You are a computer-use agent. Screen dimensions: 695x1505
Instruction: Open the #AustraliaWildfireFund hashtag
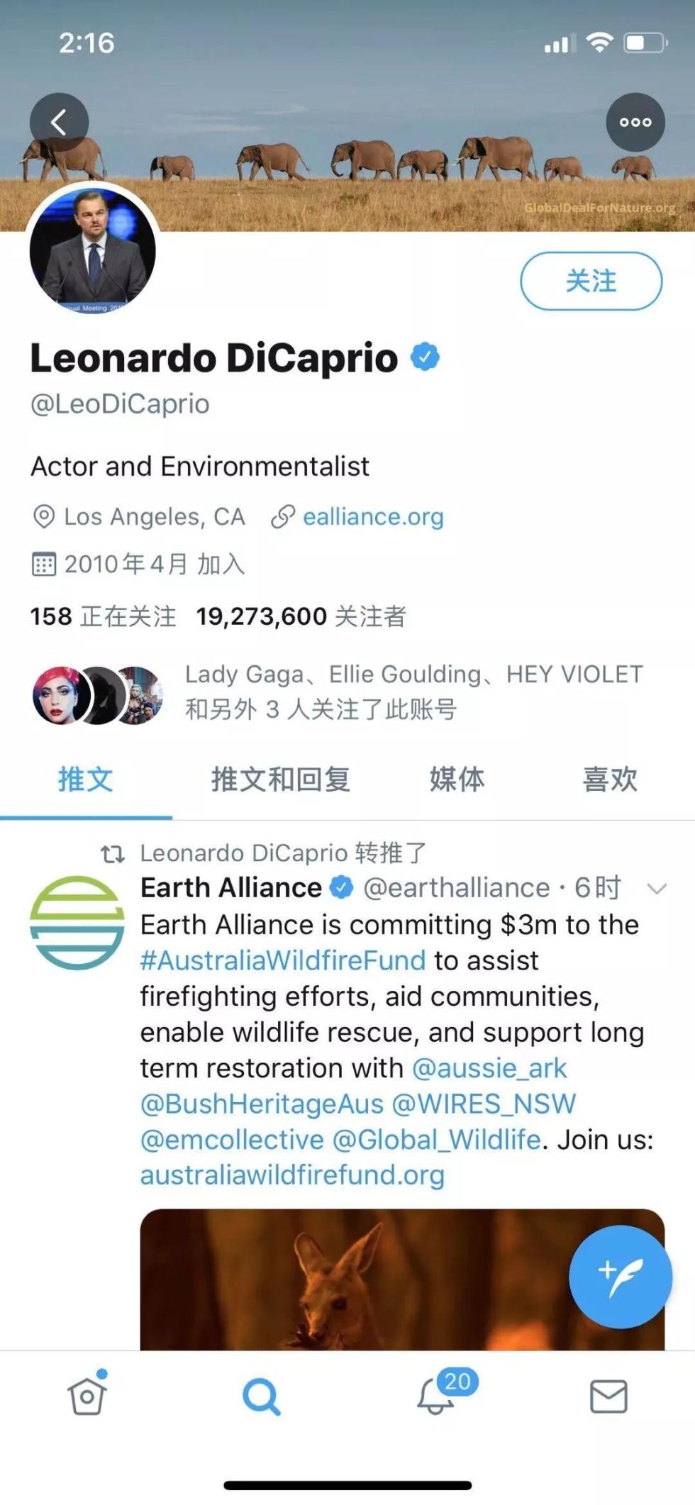pos(283,960)
